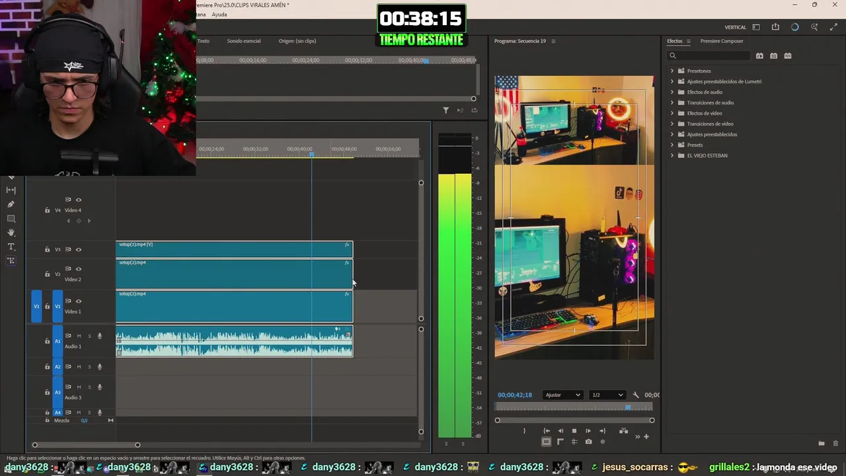Select the VERTICAL workspace
This screenshot has height=476, width=846.
(736, 27)
